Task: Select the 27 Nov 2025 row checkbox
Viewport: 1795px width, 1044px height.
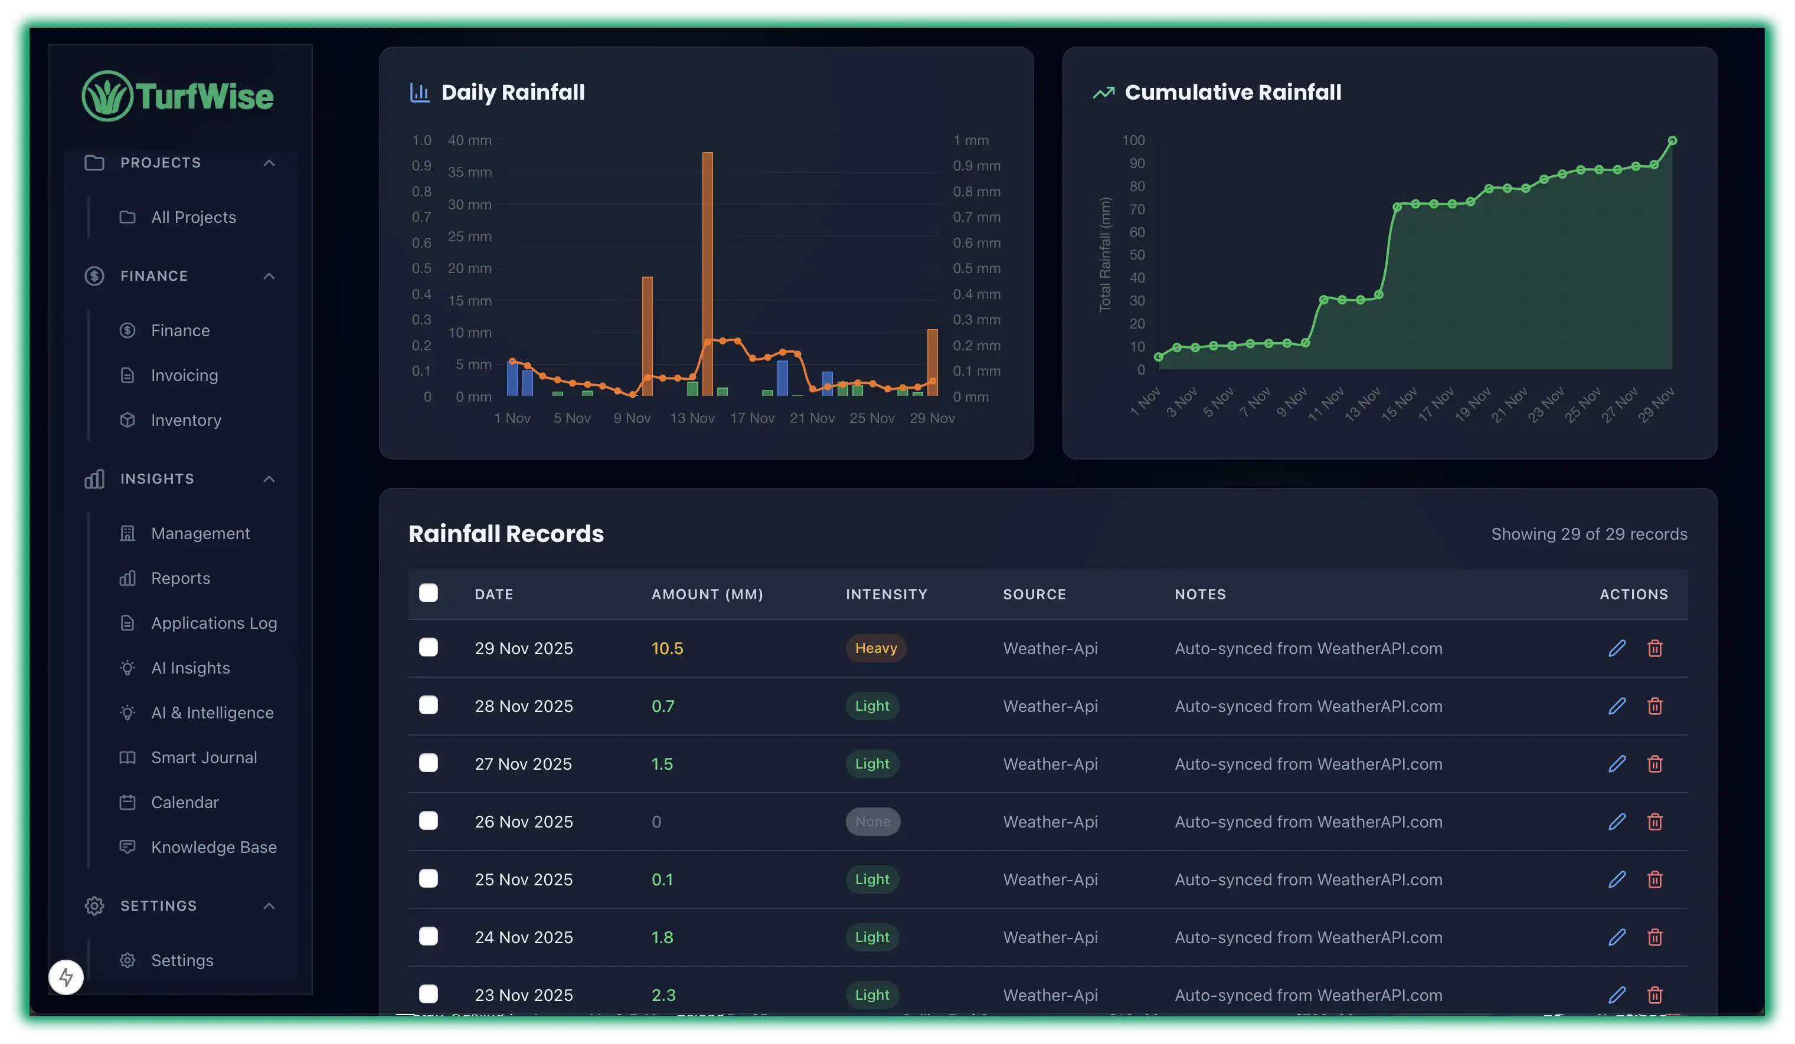Action: click(x=428, y=763)
